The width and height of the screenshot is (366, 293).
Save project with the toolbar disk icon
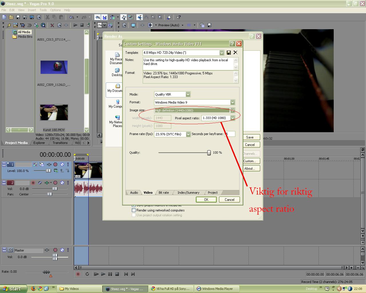point(18,17)
